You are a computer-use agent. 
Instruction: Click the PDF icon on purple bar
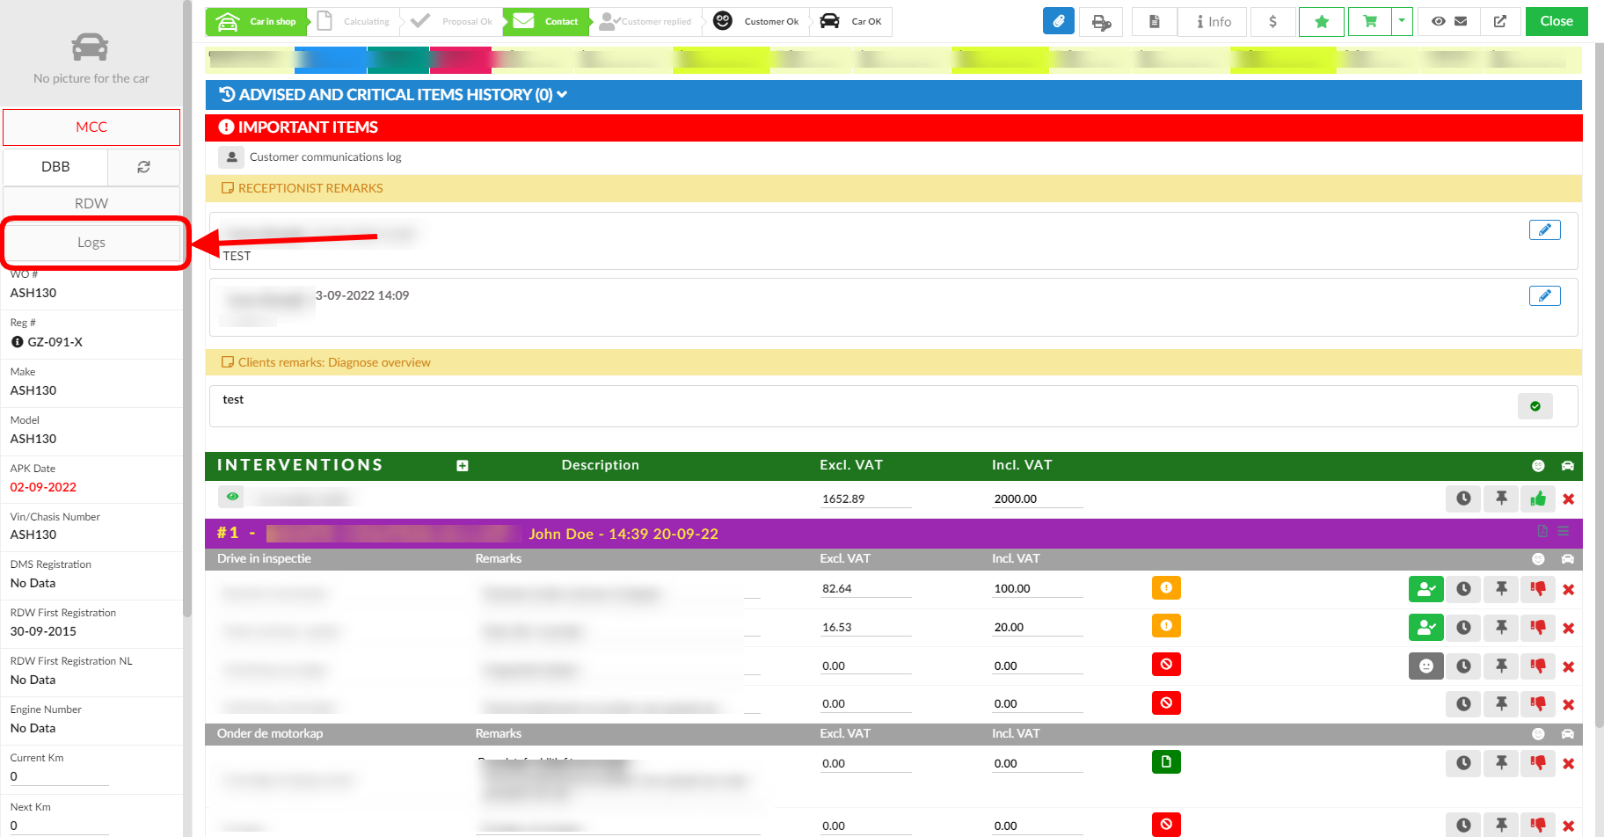click(x=1542, y=531)
